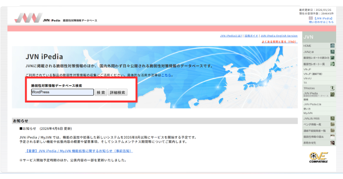
Task: Click the ※サービス開始予定時期 note text
Action: pyautogui.click(x=73, y=160)
